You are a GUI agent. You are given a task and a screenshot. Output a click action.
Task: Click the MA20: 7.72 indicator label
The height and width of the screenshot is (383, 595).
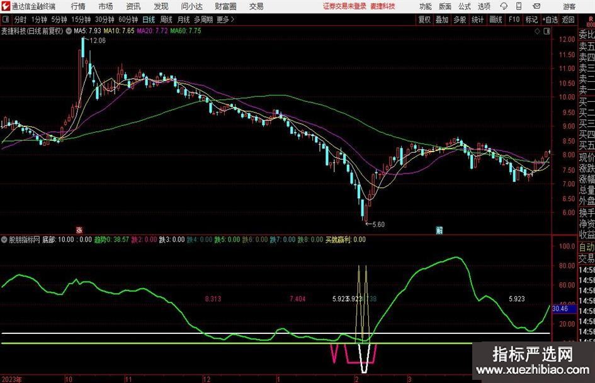point(152,31)
